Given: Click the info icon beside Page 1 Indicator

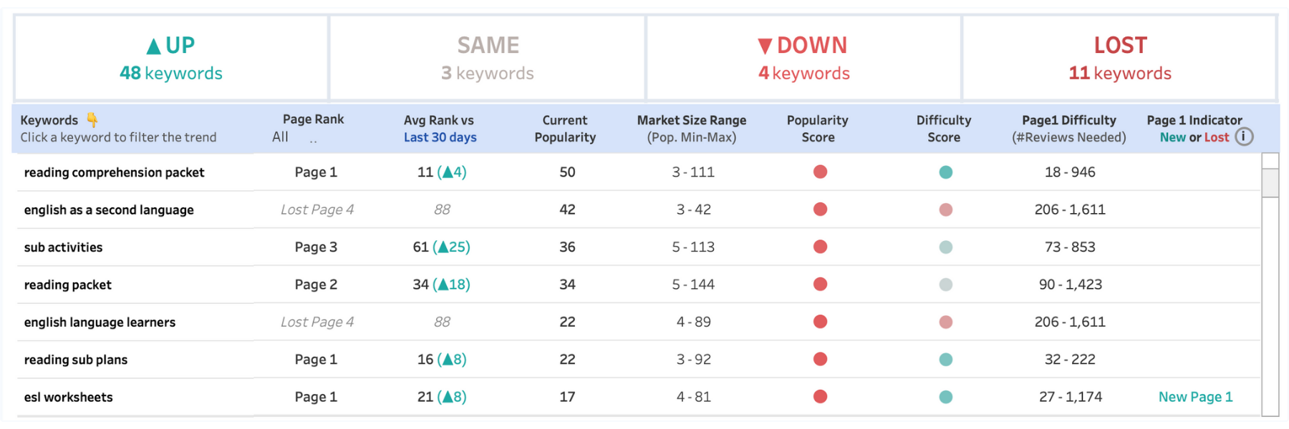Looking at the screenshot, I should [1245, 137].
